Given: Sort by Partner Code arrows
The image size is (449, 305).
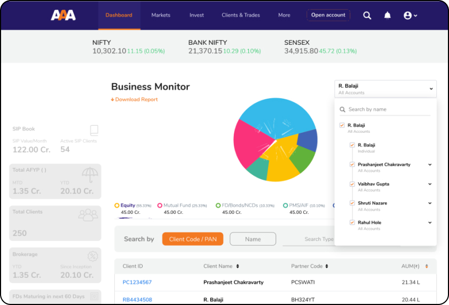Looking at the screenshot, I should point(327,267).
